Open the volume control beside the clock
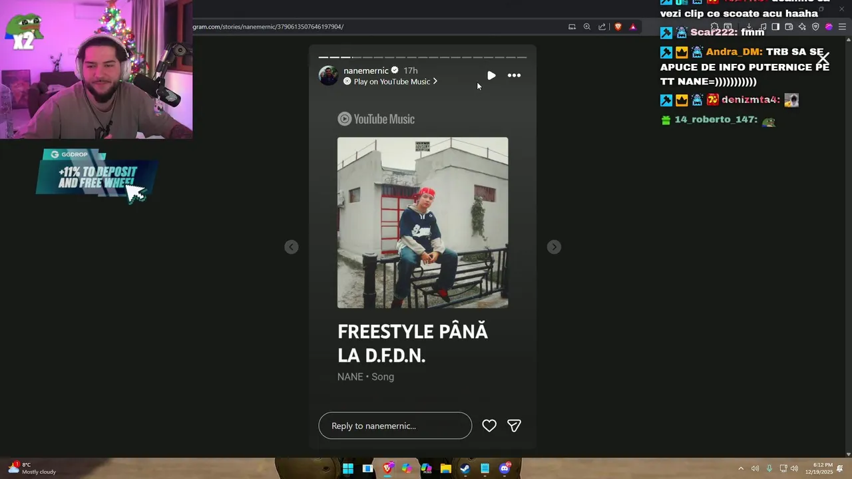The image size is (852, 479). pyautogui.click(x=794, y=468)
